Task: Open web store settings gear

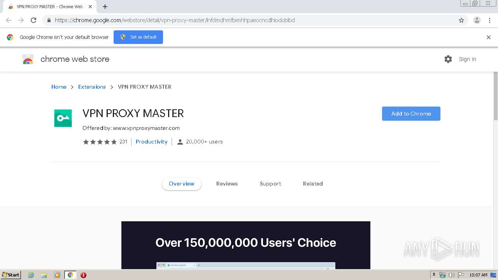Action: [x=448, y=59]
